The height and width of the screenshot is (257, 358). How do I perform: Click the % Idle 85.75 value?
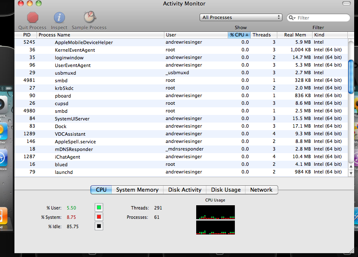coord(73,226)
